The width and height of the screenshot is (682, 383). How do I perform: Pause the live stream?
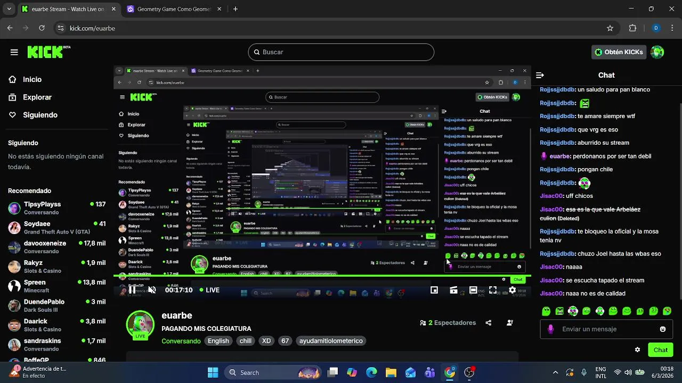coord(132,290)
